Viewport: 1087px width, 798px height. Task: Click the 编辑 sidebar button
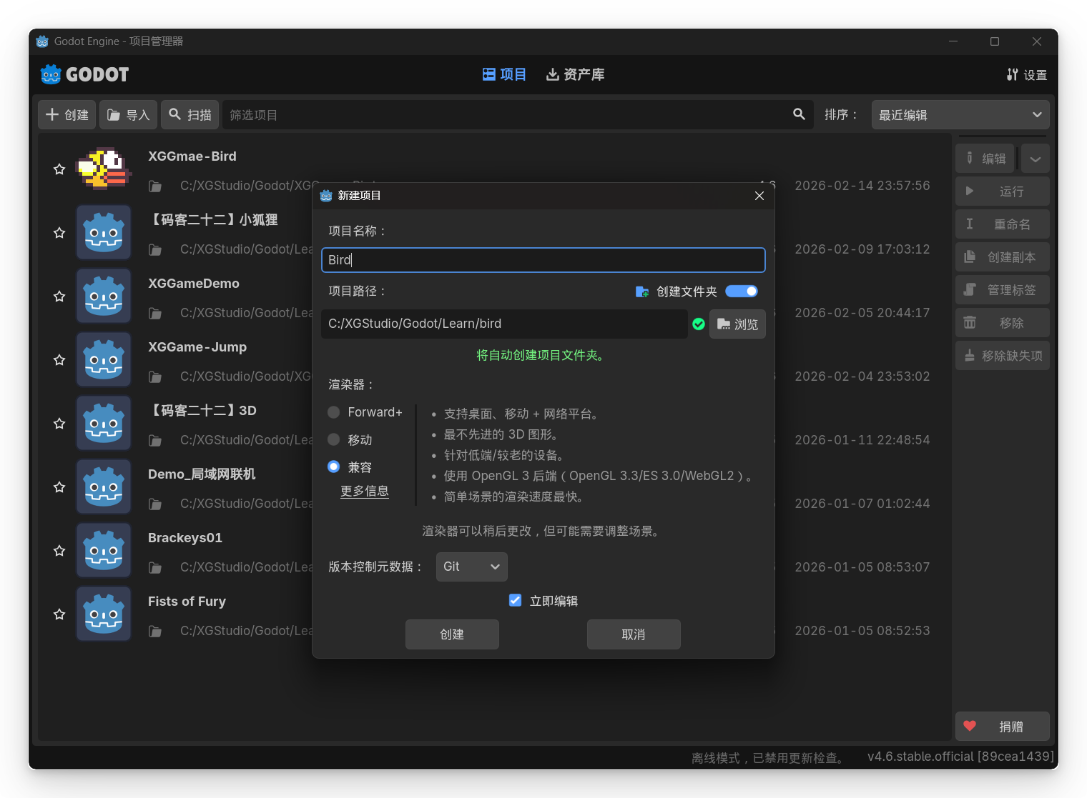click(985, 159)
